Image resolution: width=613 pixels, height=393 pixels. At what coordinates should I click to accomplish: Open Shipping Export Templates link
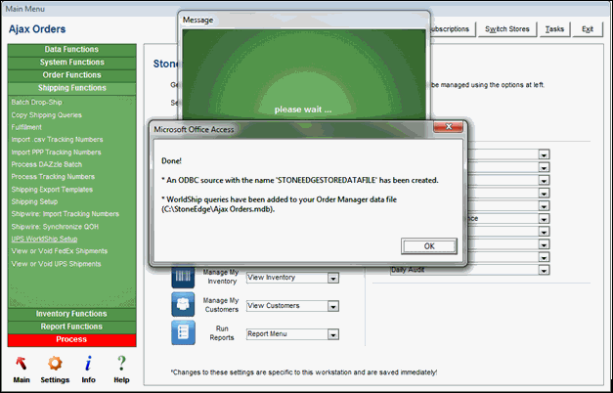coord(52,190)
